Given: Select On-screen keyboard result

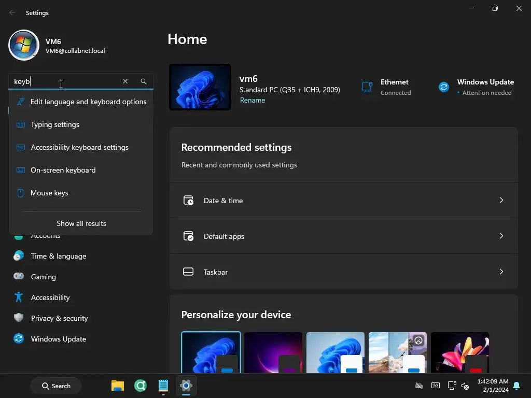Looking at the screenshot, I should [x=81, y=170].
